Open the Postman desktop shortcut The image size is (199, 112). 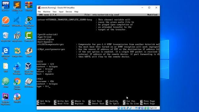click(6, 21)
